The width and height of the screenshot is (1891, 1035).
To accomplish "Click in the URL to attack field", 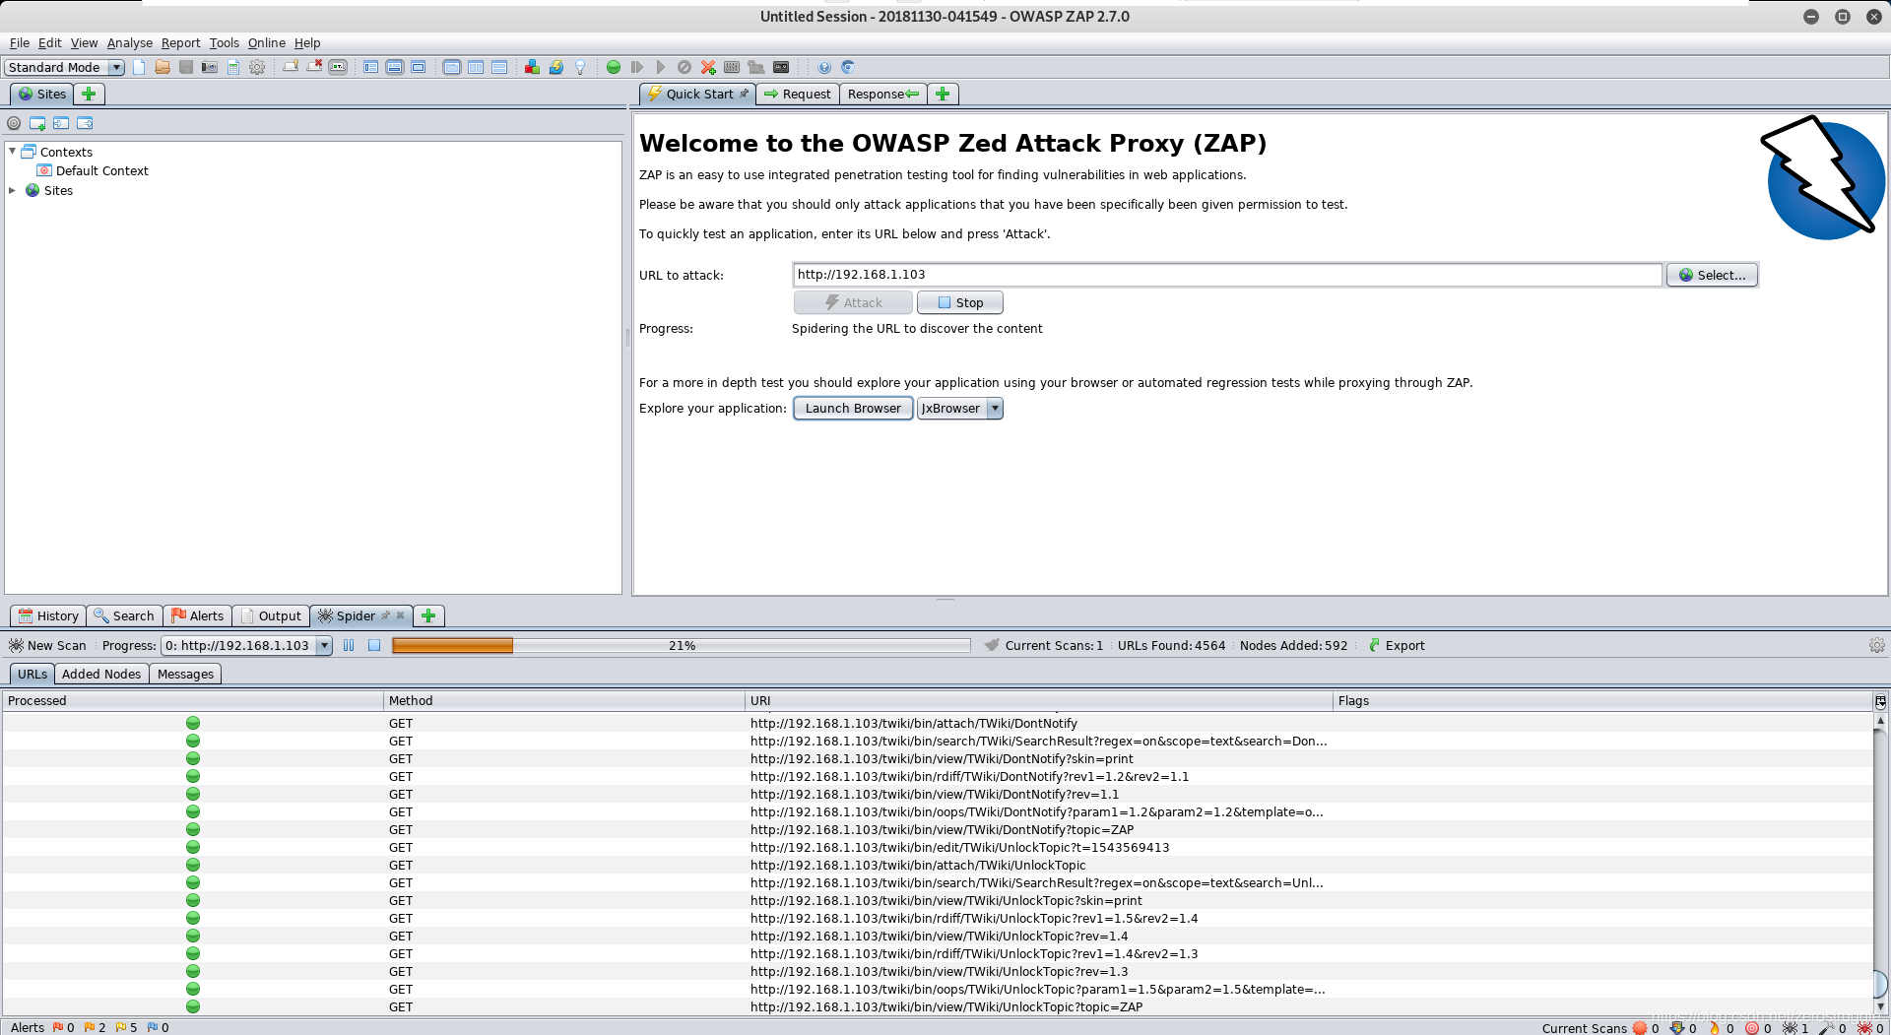I will pos(1227,275).
